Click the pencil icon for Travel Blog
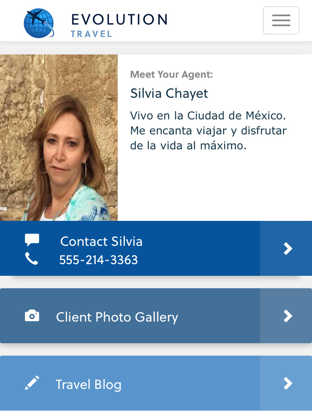Viewport: 312px width, 411px height. pos(32,383)
